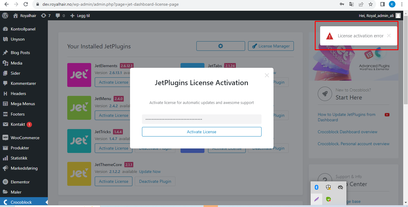Click the license key input field
The height and width of the screenshot is (207, 408).
(x=202, y=119)
